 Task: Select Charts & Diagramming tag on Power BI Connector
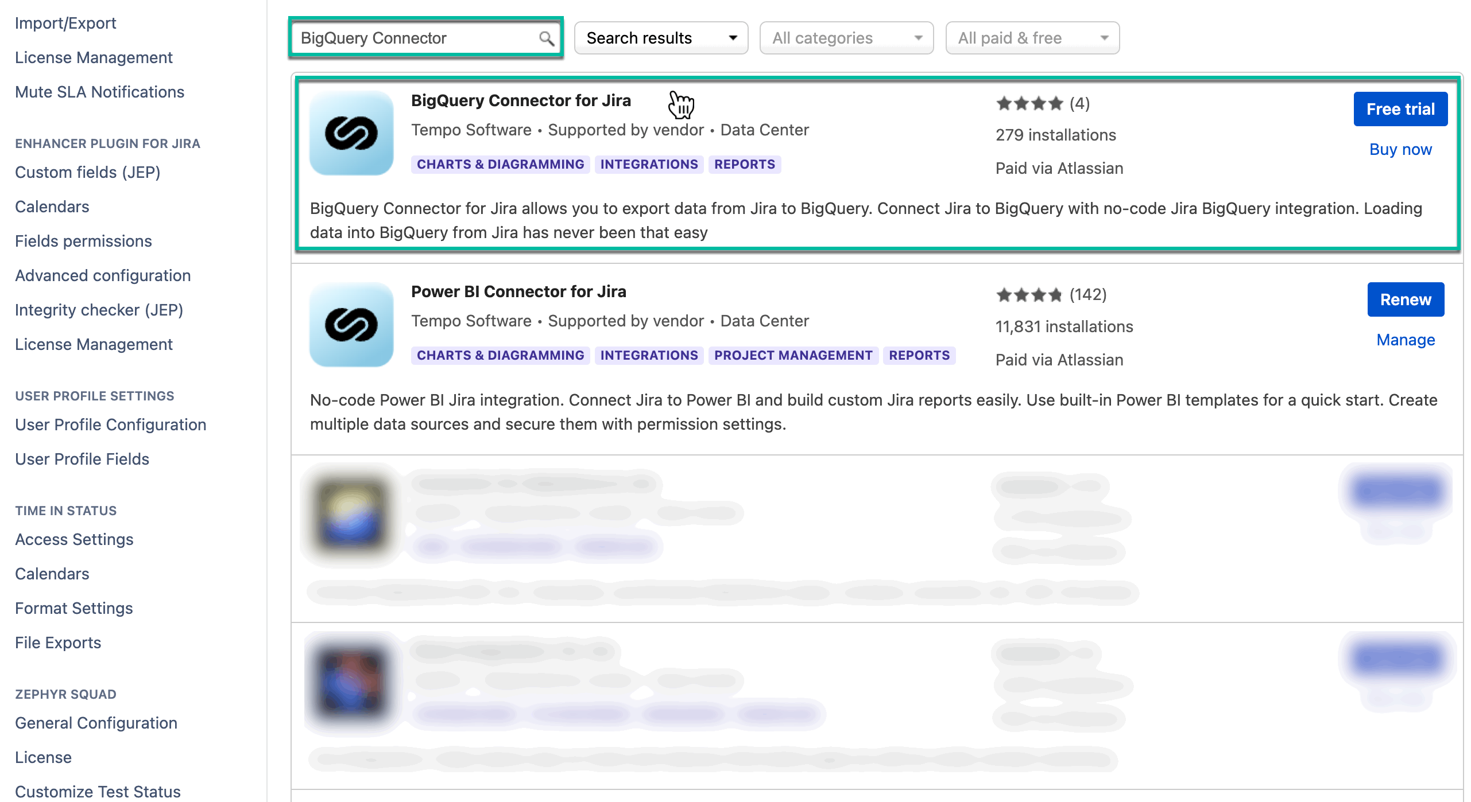pos(500,356)
